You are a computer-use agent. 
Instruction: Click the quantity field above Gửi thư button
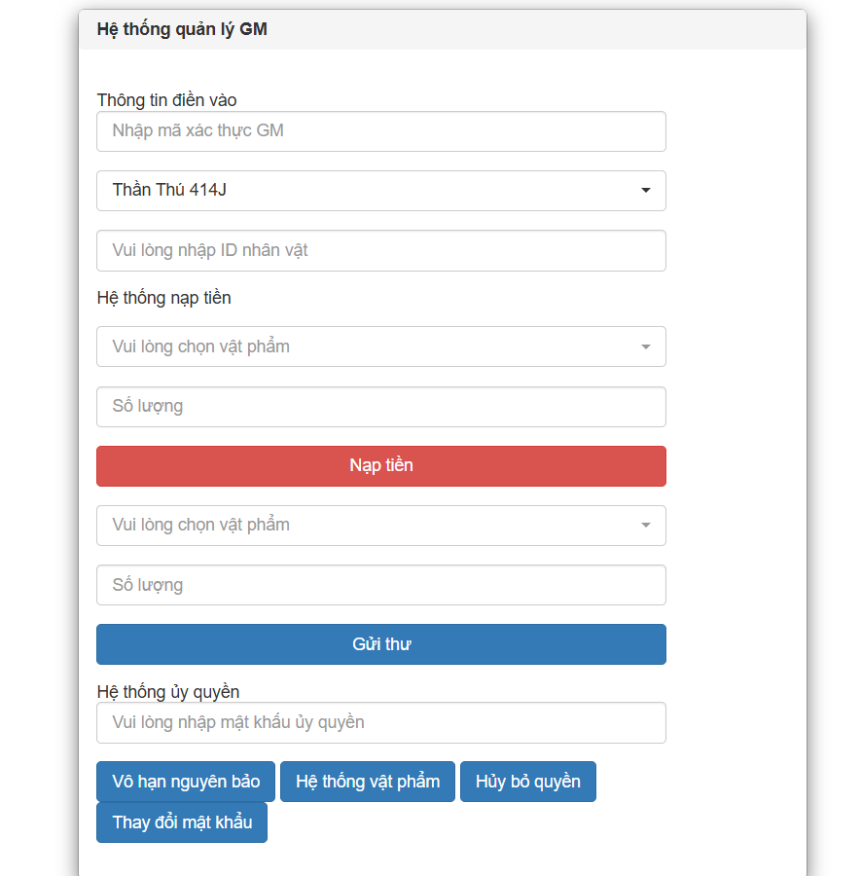click(380, 585)
